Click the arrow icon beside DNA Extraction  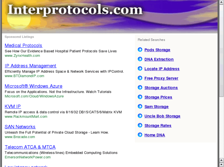(x=140, y=59)
